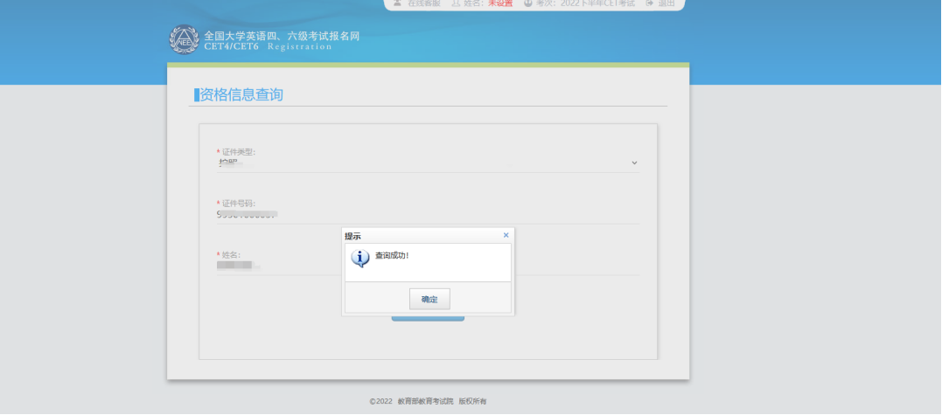Click the red 未设置 name link
Viewport: 942px width, 415px height.
500,3
